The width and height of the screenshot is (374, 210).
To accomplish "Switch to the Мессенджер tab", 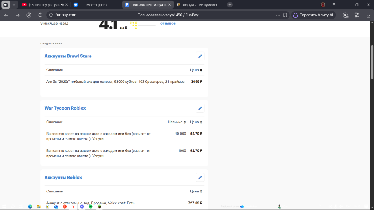I will 96,5.
